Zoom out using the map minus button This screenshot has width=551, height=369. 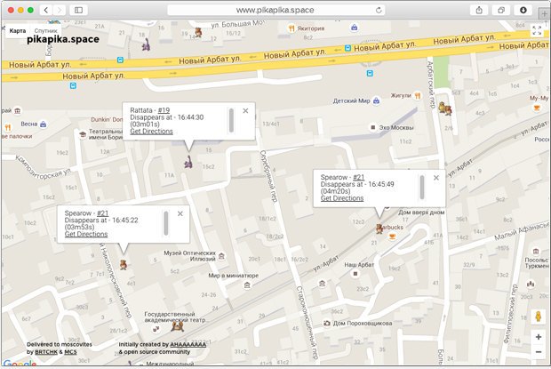pos(538,351)
